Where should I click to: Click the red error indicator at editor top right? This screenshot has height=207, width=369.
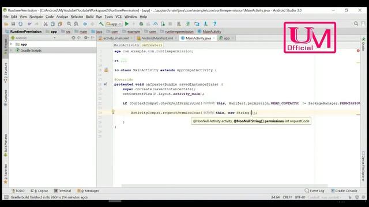358,51
